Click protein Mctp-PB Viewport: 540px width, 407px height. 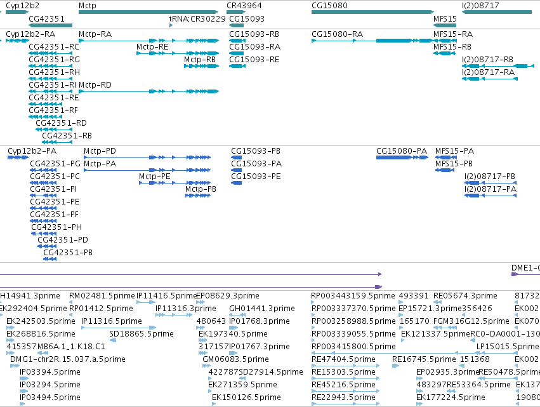coord(201,189)
